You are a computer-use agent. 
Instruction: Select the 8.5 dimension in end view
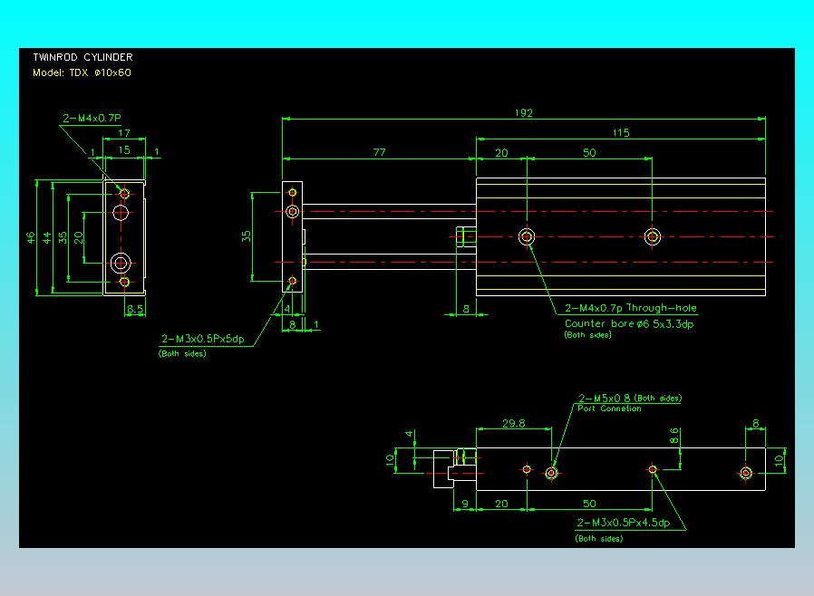coord(135,309)
